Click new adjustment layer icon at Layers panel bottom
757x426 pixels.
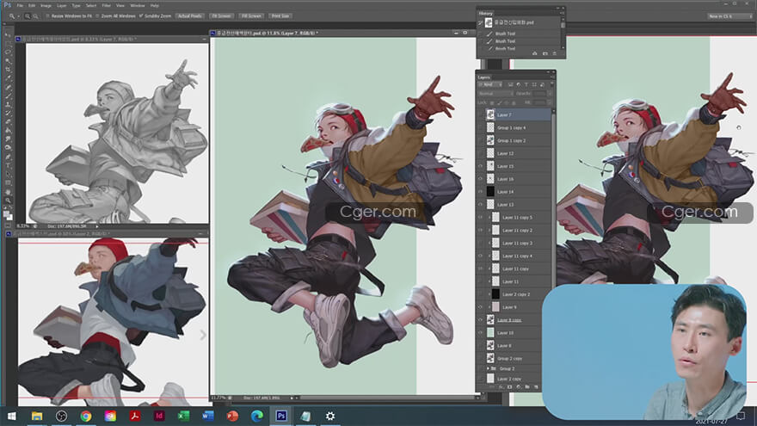coord(518,387)
